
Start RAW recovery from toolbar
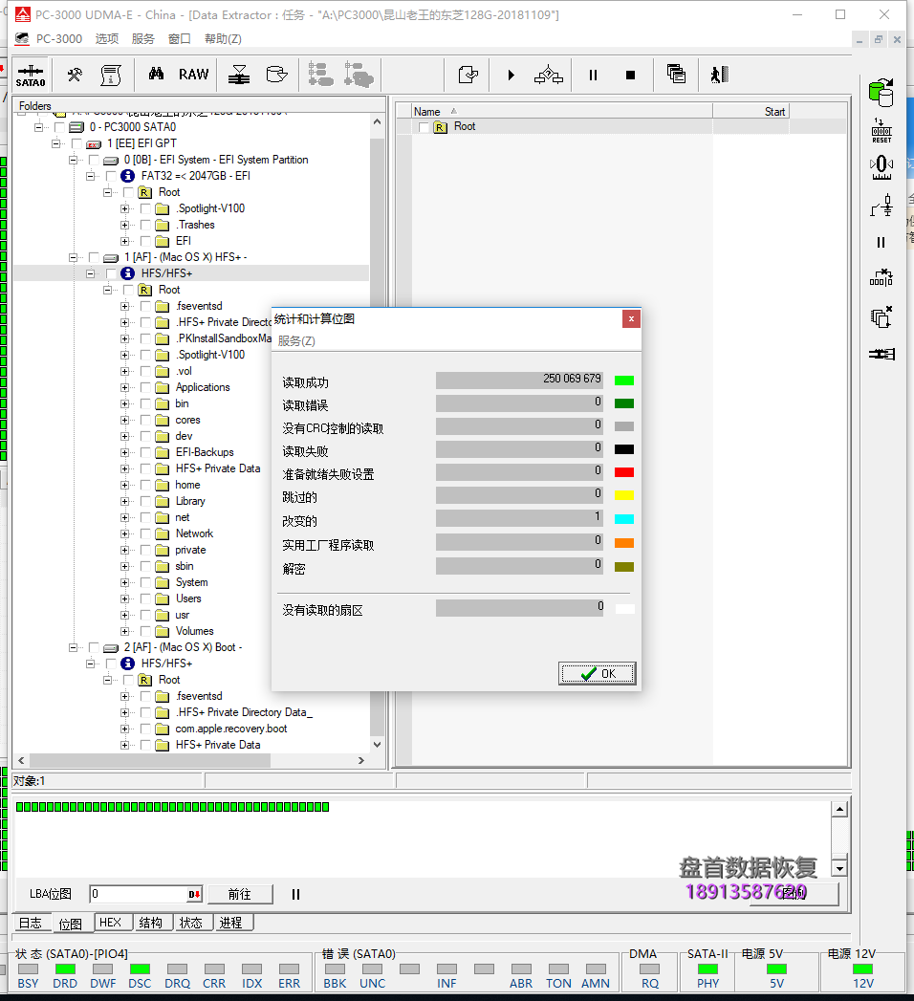pyautogui.click(x=193, y=75)
